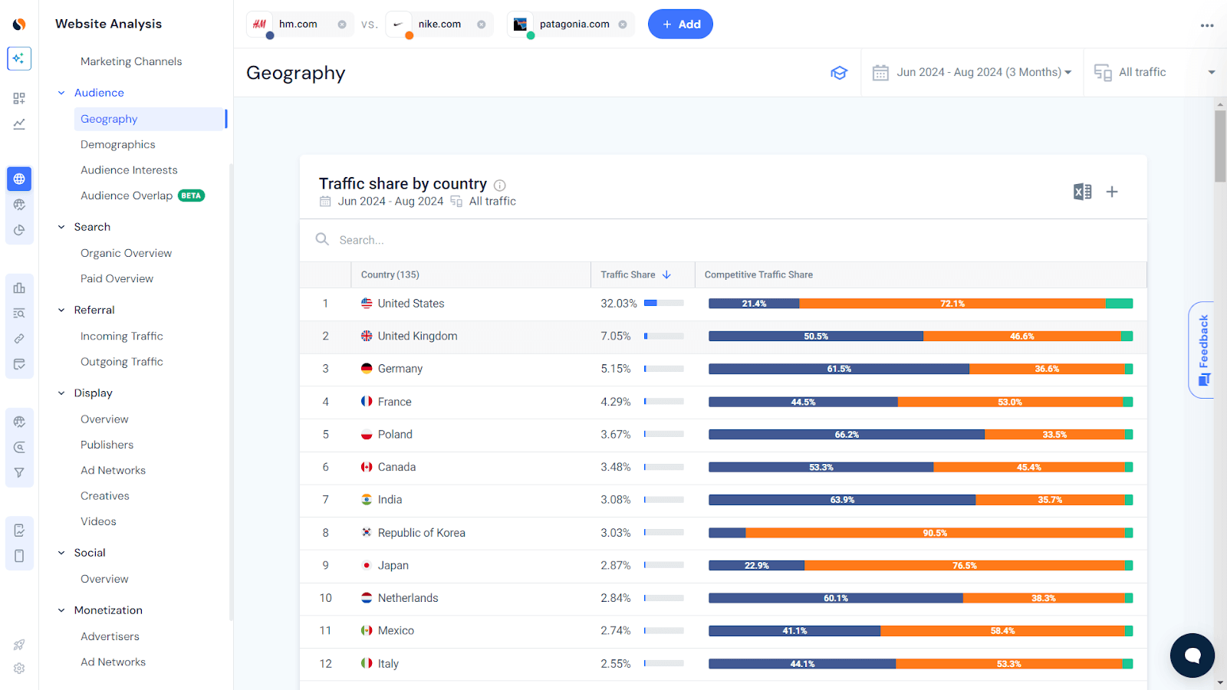
Task: Export the table with the Excel icon
Action: point(1082,192)
